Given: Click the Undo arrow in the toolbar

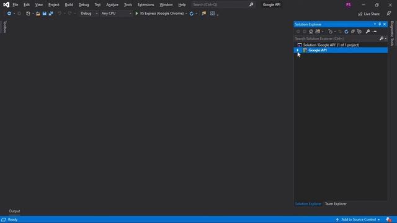Looking at the screenshot, I should coord(60,14).
